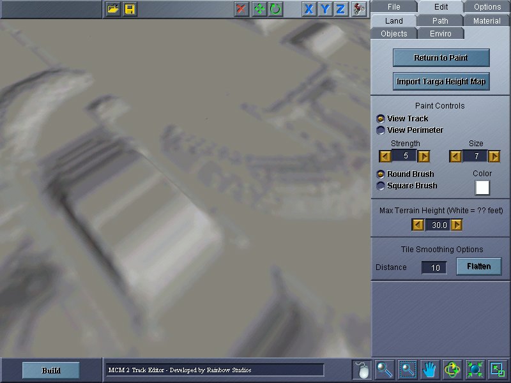
Task: Open the File tab
Action: click(393, 7)
